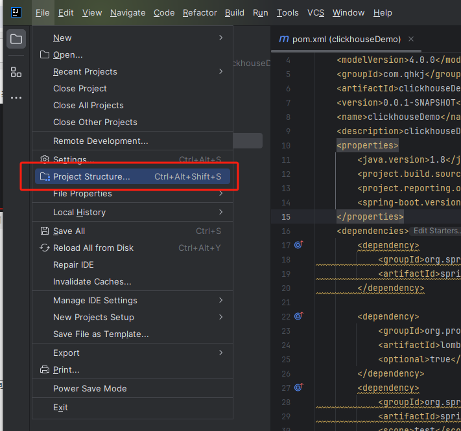Open the Help menu
The image size is (461, 431).
pos(383,12)
